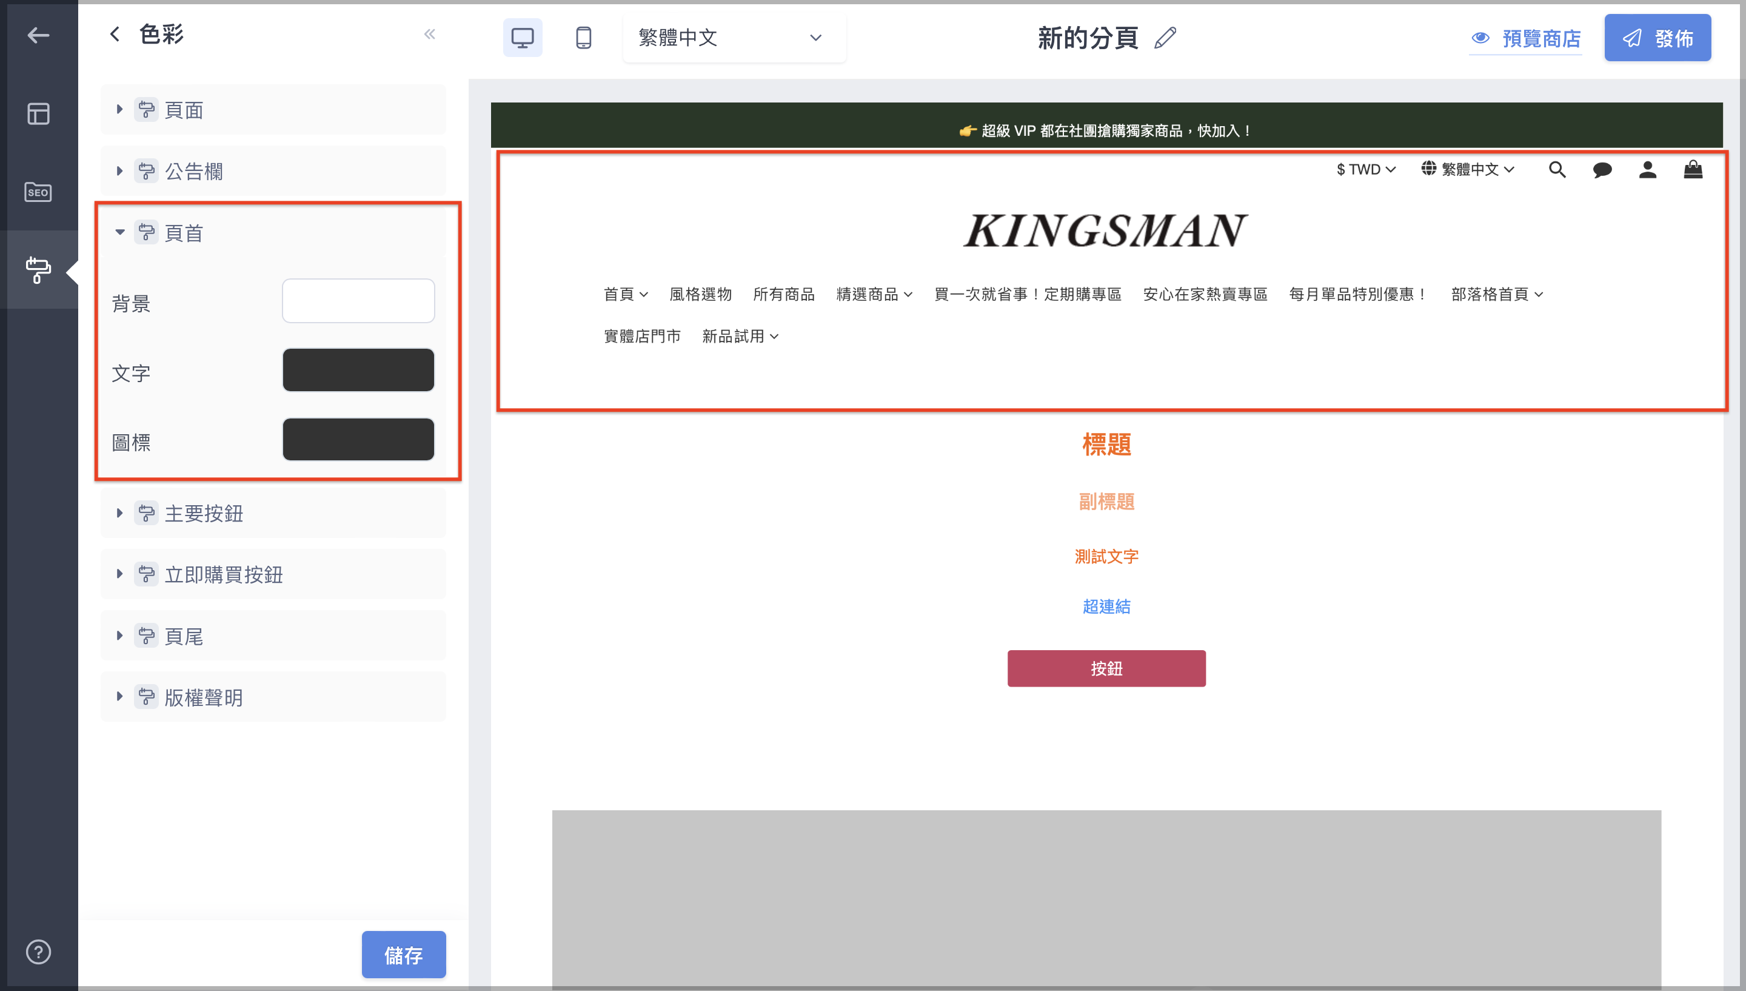
Task: Open the 精選商品 navigation menu
Action: click(x=874, y=294)
